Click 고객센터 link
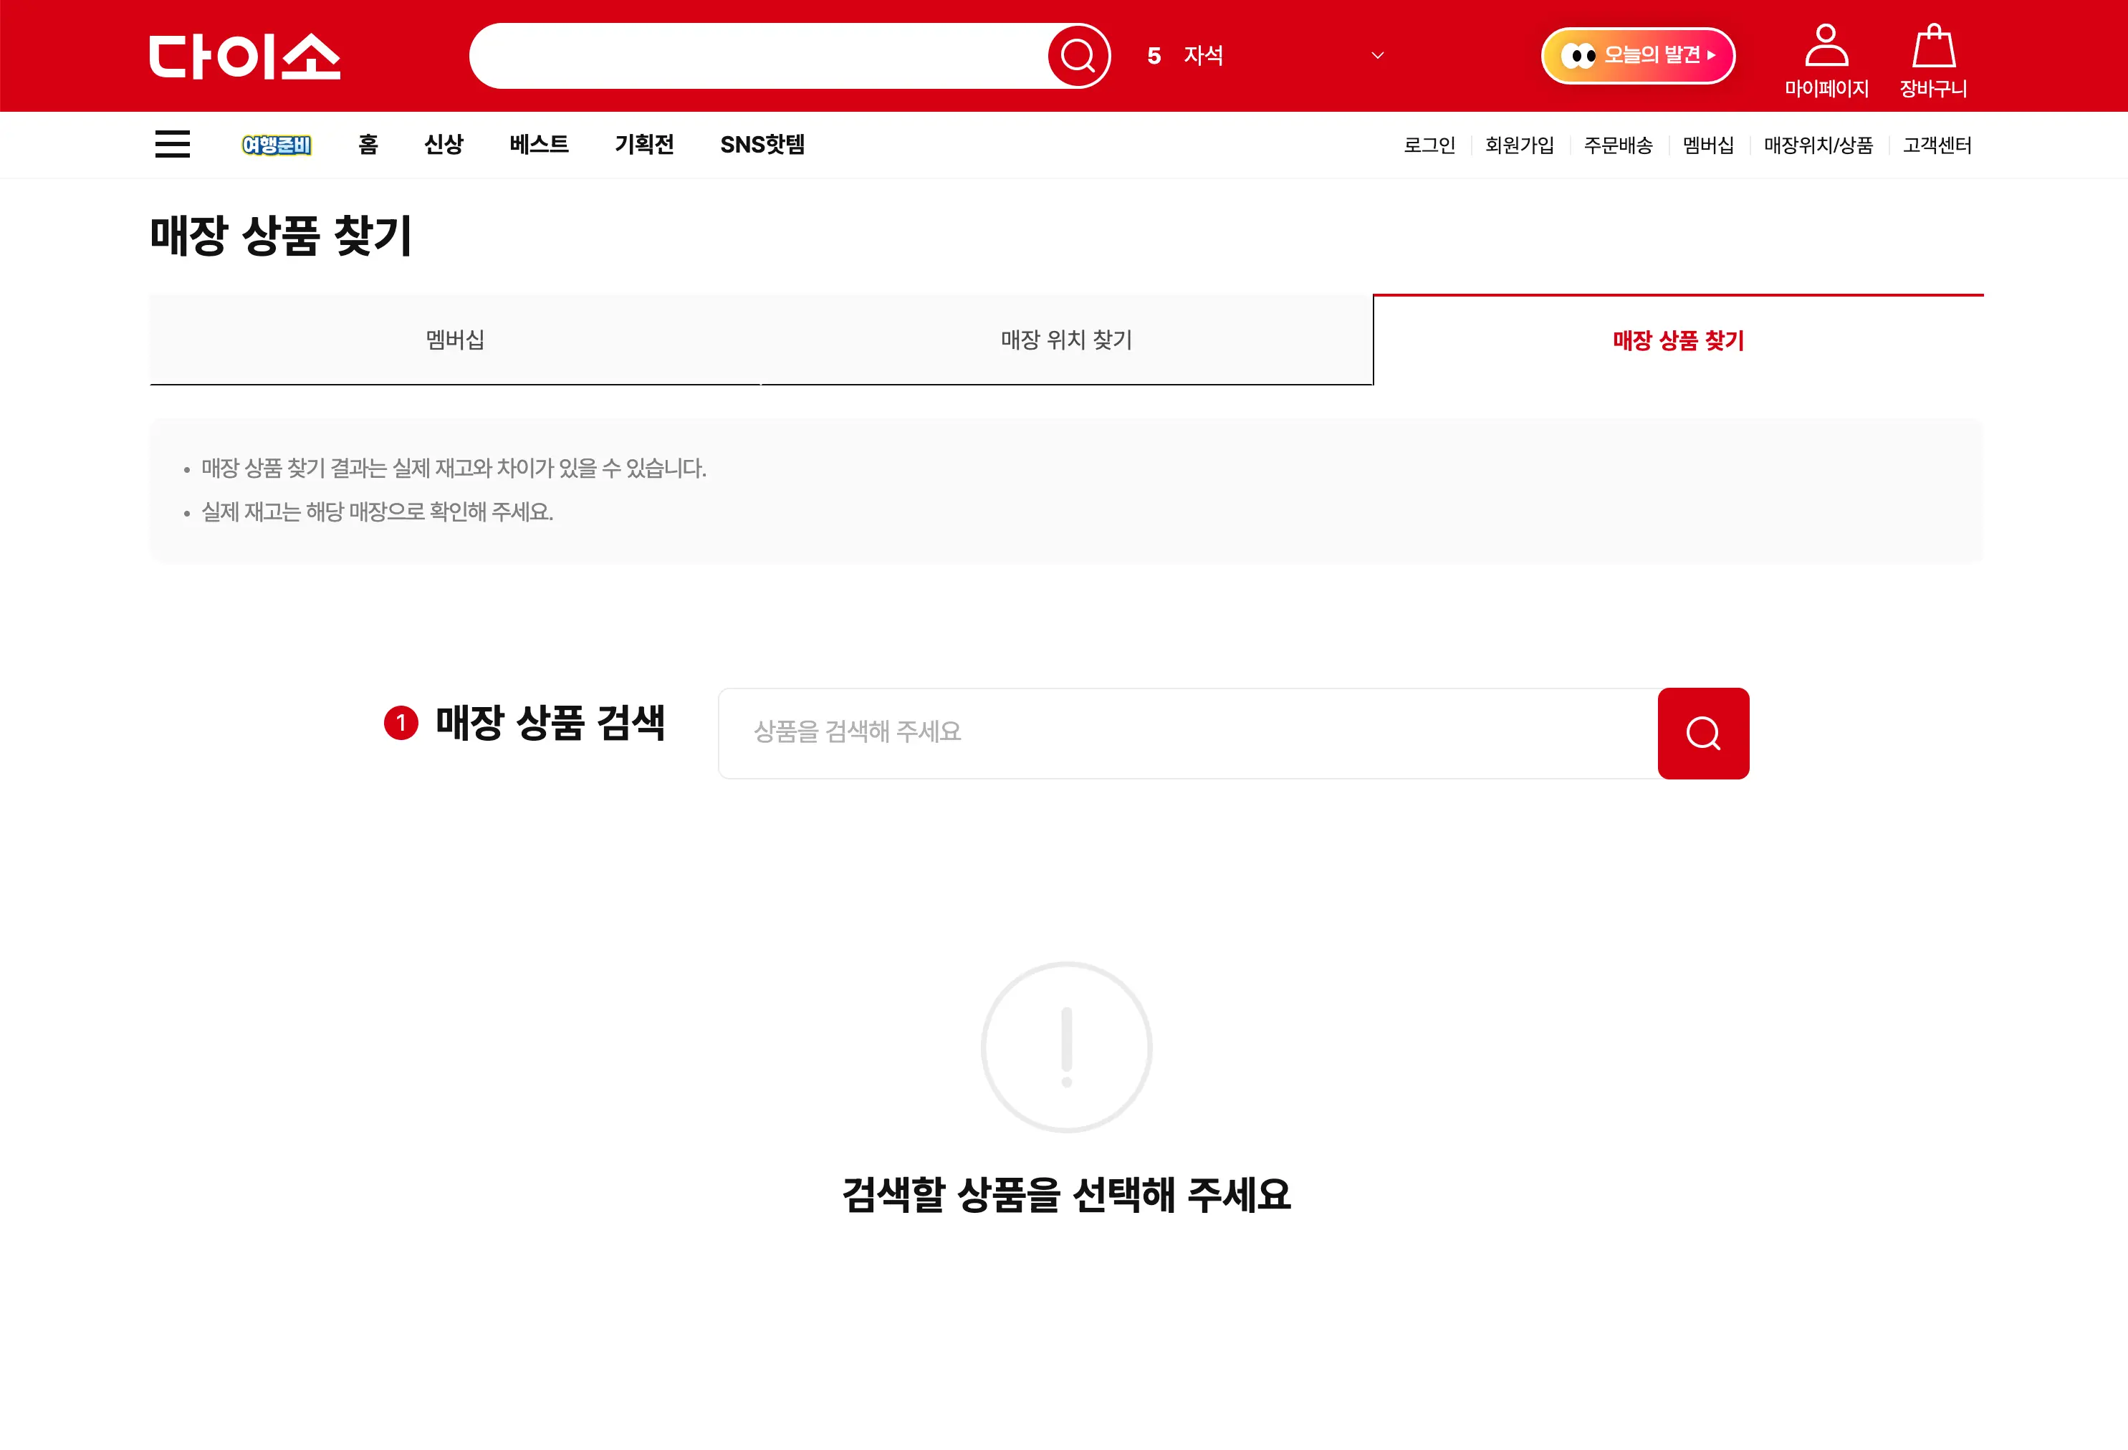The height and width of the screenshot is (1450, 2128). click(x=1937, y=145)
